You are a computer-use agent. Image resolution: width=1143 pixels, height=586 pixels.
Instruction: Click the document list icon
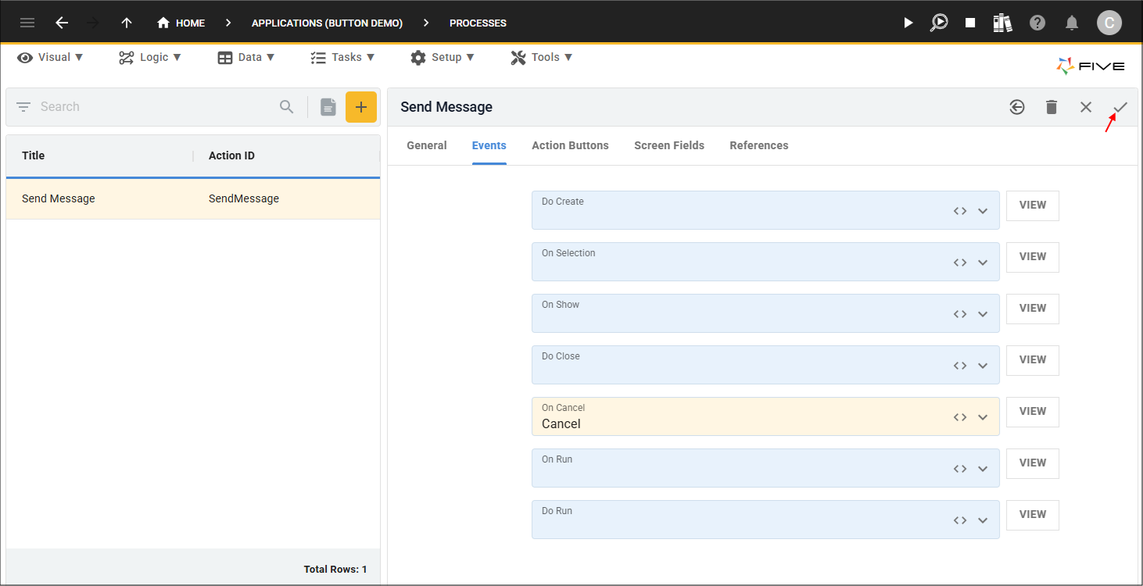(328, 107)
